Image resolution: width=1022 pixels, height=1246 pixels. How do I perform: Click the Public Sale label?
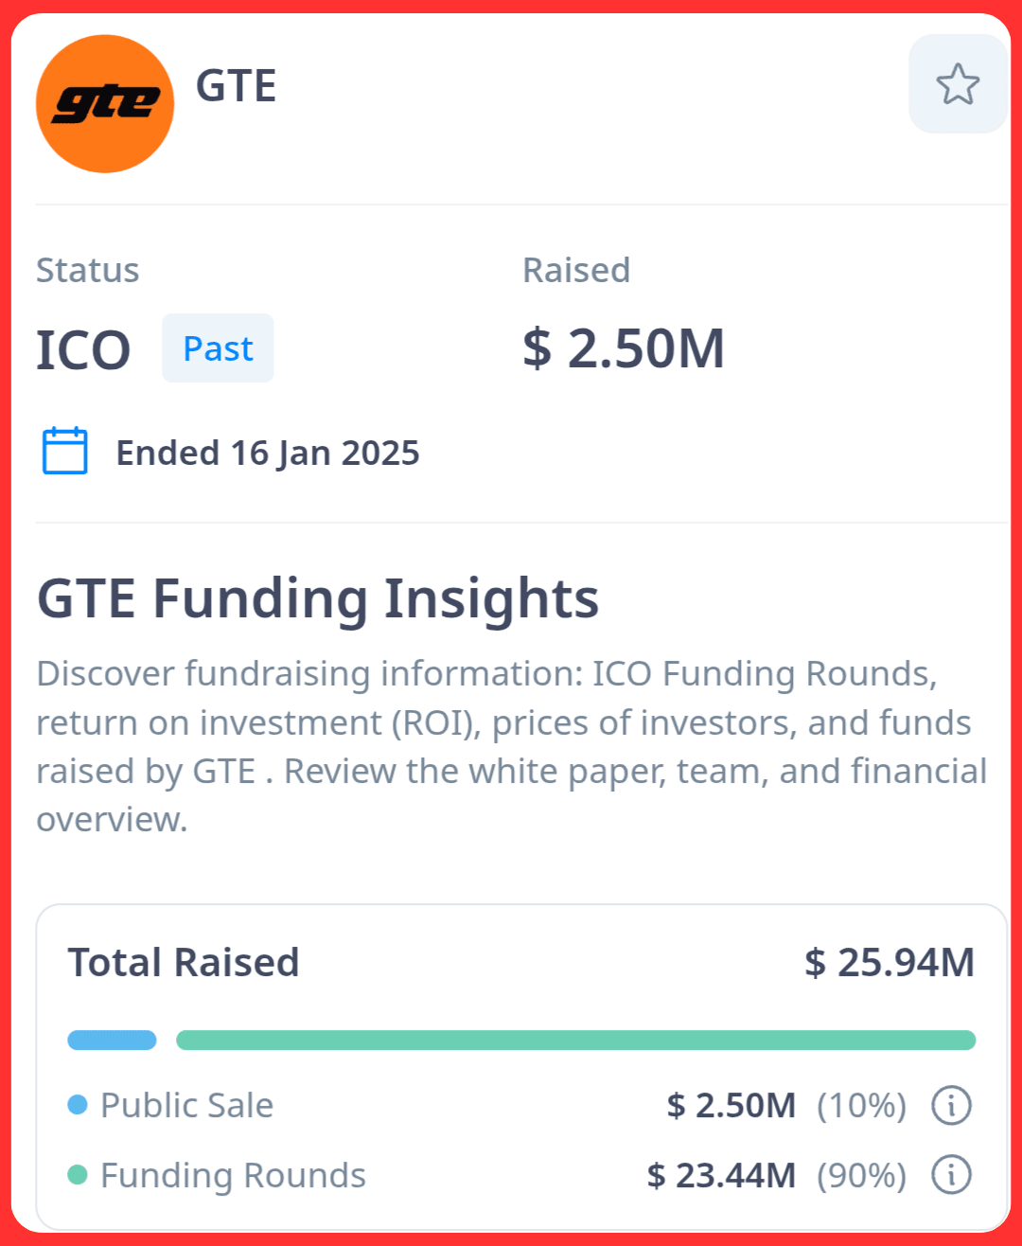(187, 1105)
